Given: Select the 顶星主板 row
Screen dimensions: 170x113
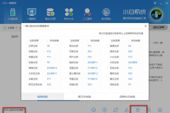Looking at the screenshot, I should tap(85, 79).
